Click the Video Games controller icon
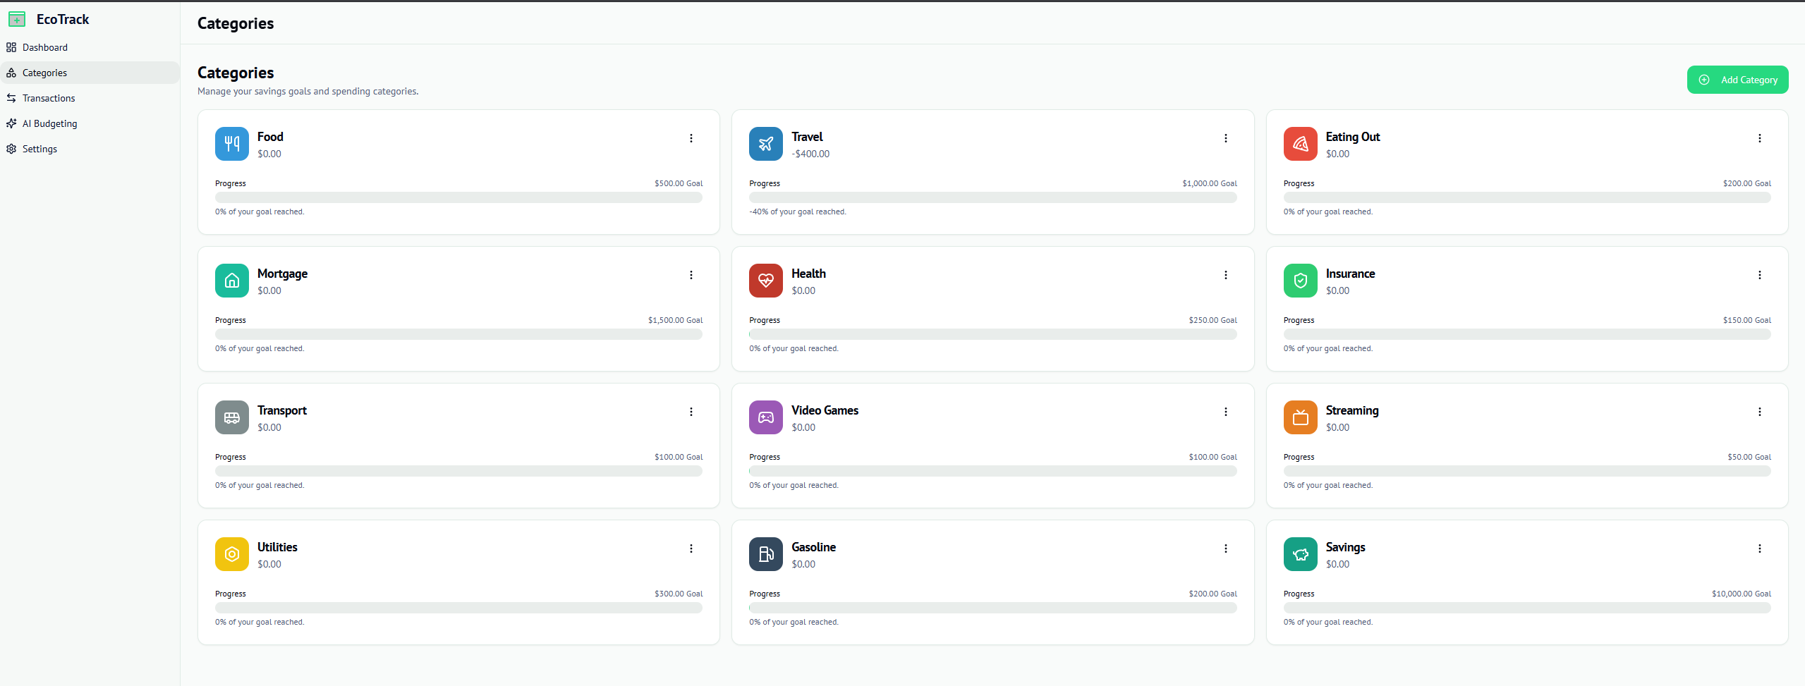The image size is (1805, 686). [765, 417]
